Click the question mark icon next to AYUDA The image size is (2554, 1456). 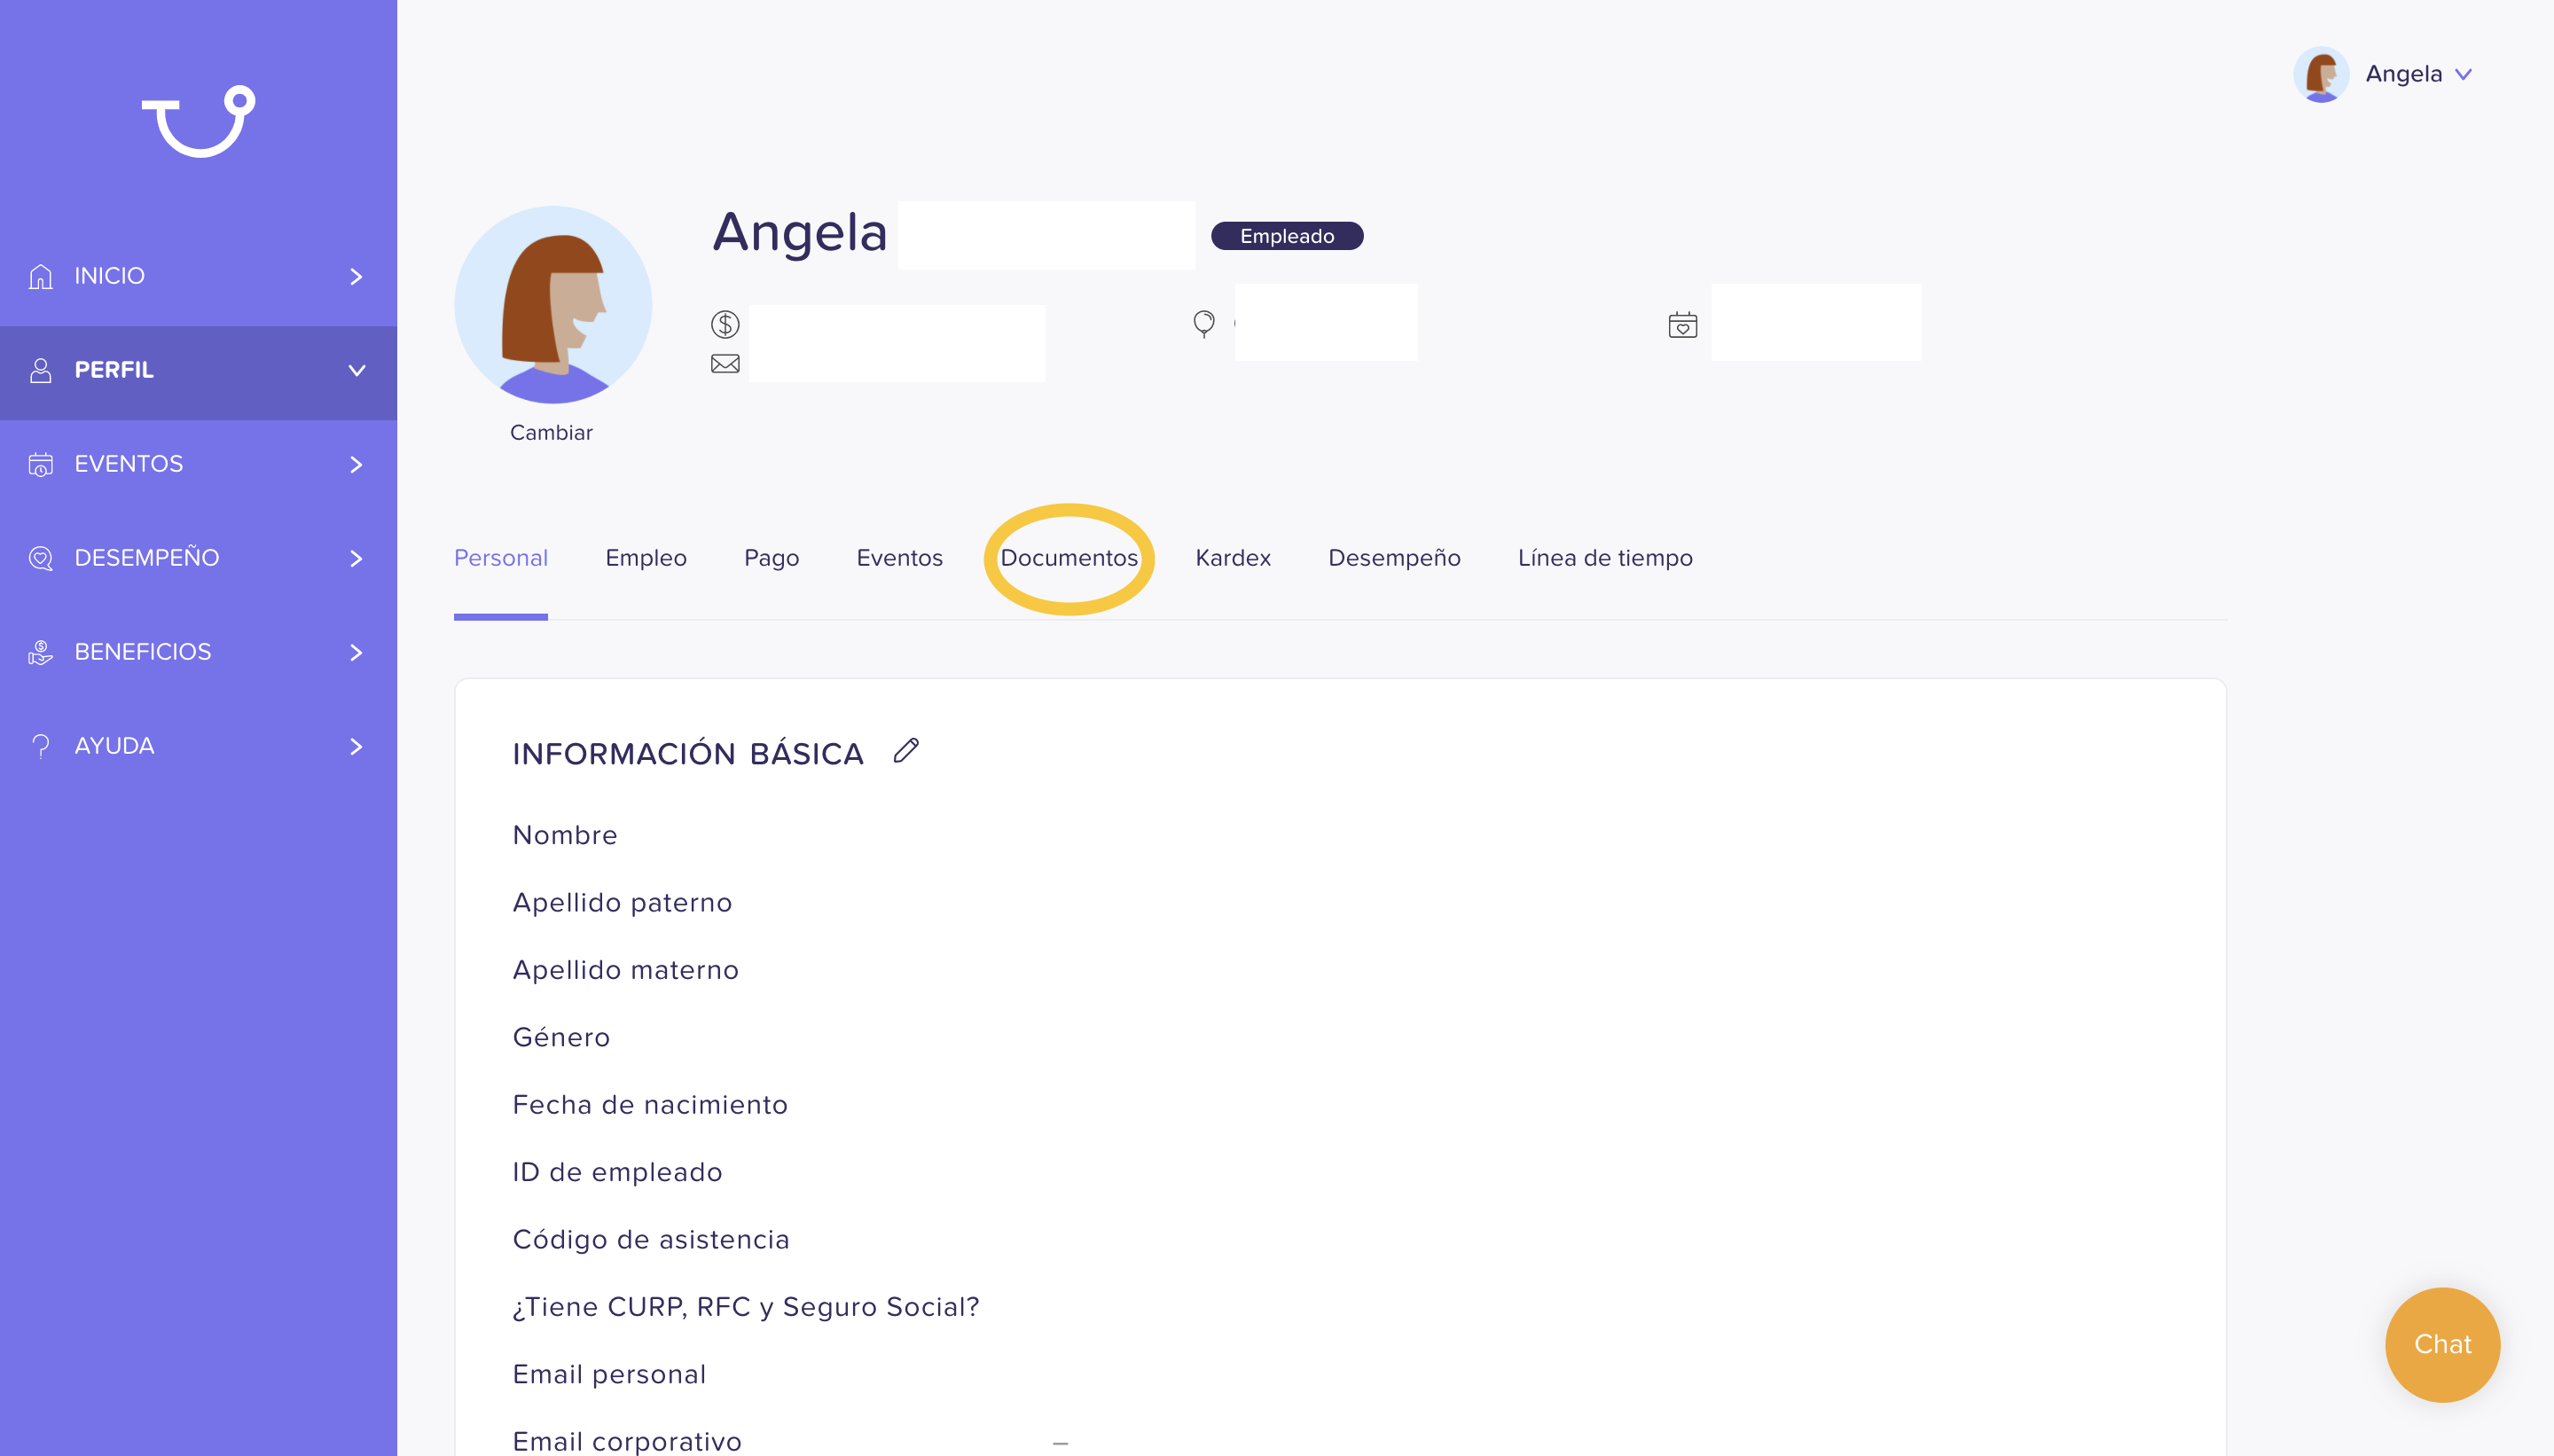41,746
